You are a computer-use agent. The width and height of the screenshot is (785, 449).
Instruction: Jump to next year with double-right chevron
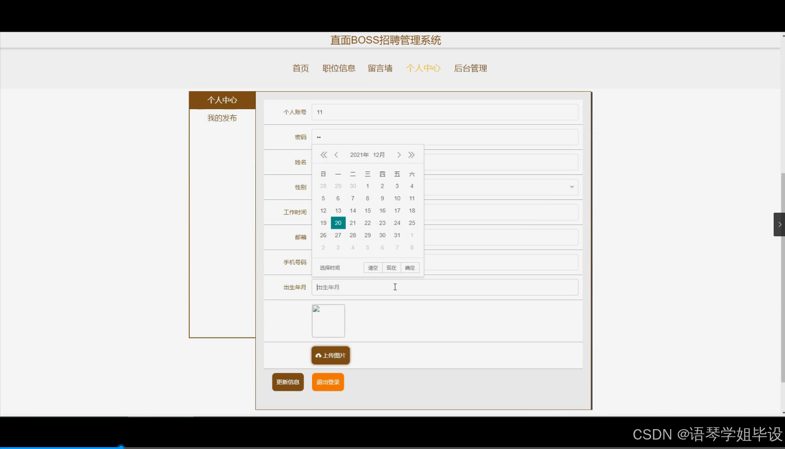[x=411, y=155]
